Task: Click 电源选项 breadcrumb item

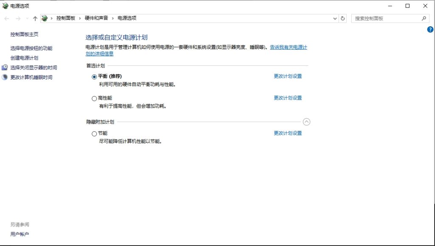Action: (127, 18)
